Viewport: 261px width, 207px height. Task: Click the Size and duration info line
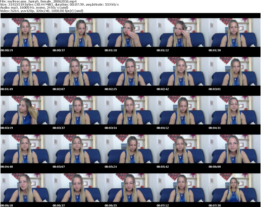tap(59, 5)
